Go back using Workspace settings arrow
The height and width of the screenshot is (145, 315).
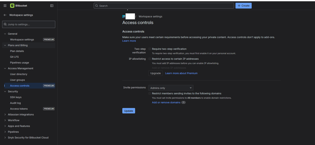coord(5,15)
